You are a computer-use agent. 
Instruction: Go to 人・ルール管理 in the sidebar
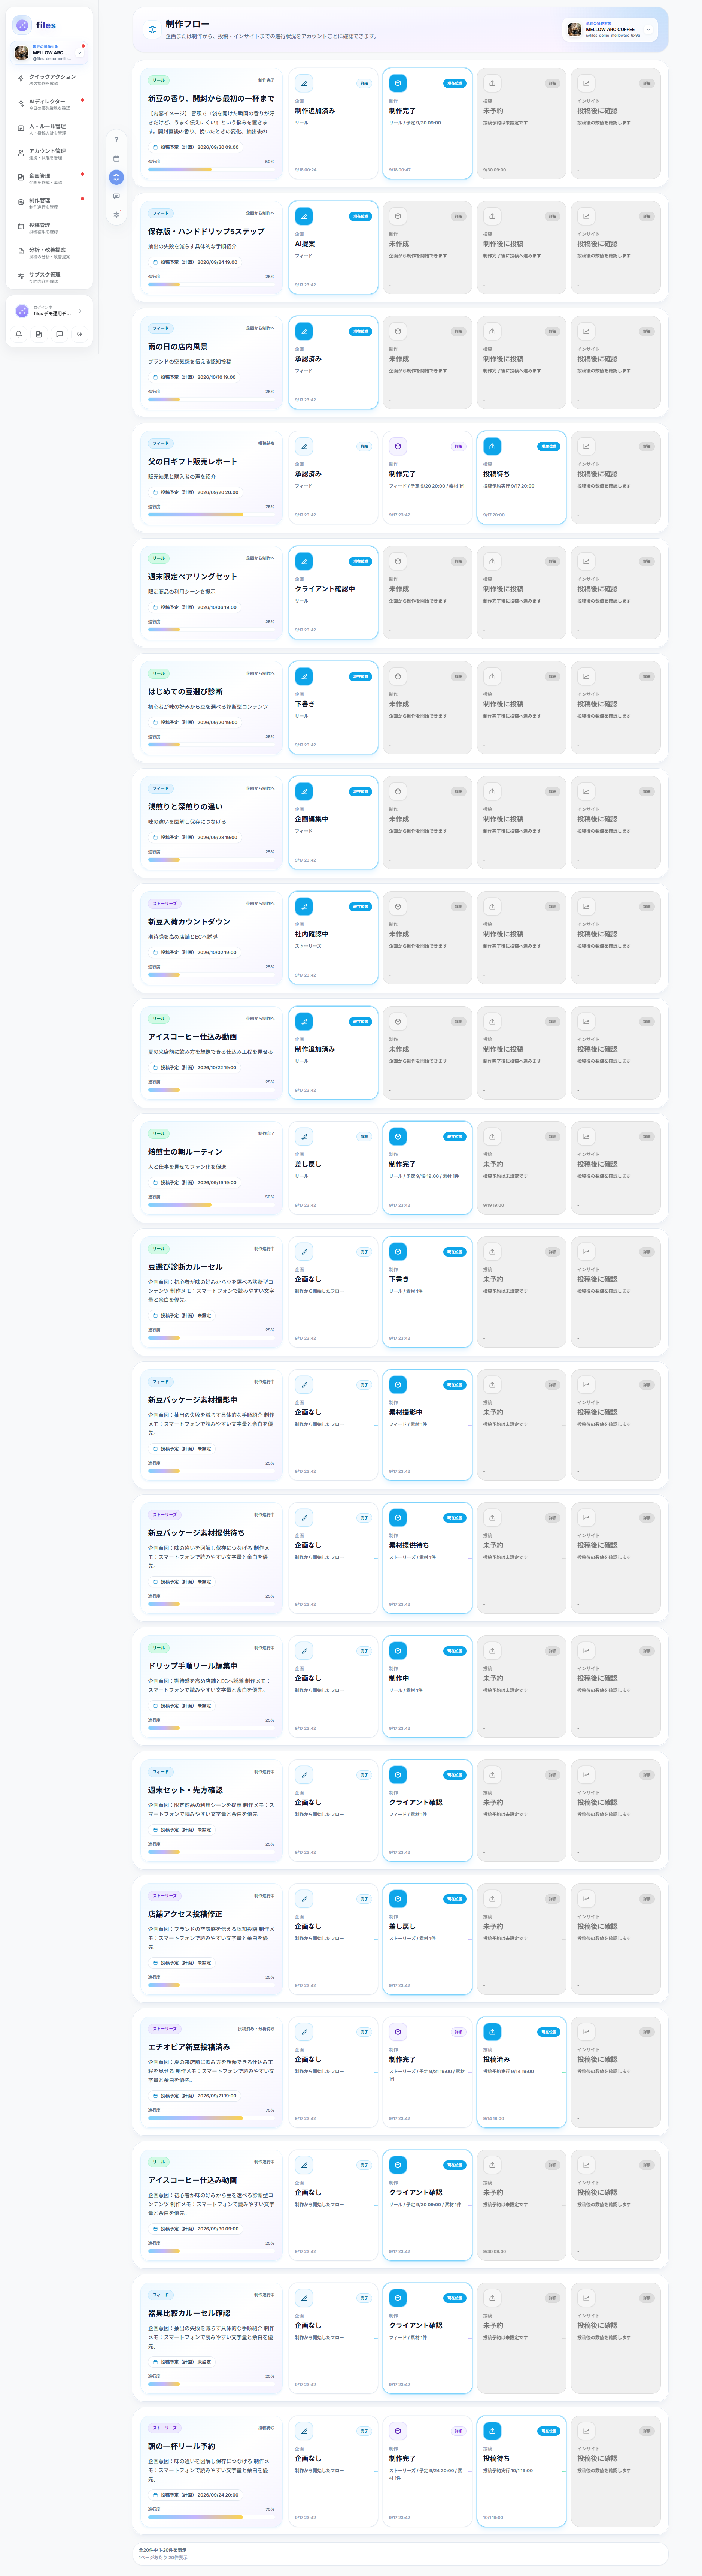pyautogui.click(x=50, y=128)
